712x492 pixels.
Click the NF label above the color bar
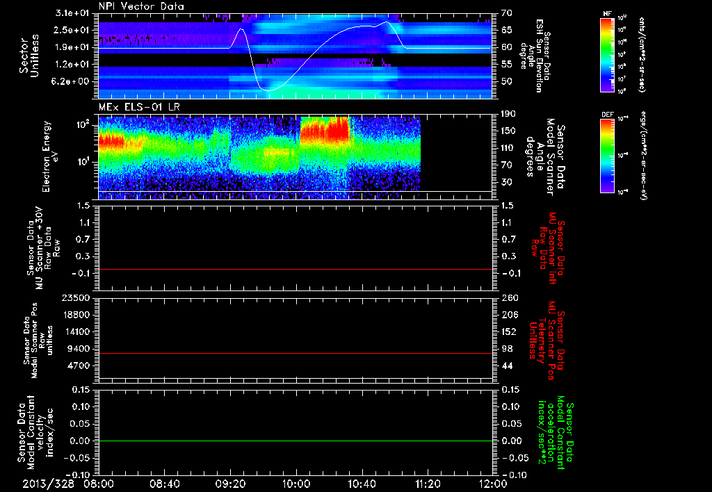coord(607,14)
